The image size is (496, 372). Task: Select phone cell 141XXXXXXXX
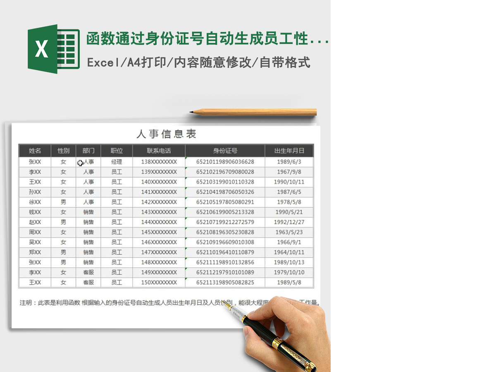pyautogui.click(x=159, y=192)
